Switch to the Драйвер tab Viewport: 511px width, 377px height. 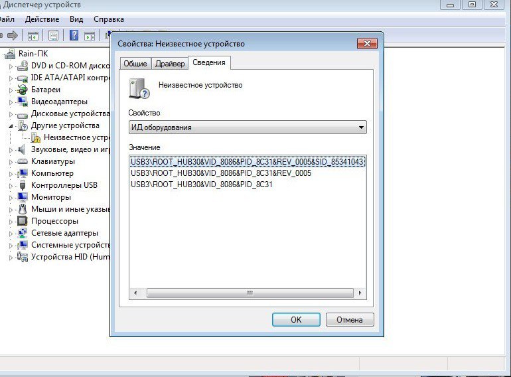[170, 64]
